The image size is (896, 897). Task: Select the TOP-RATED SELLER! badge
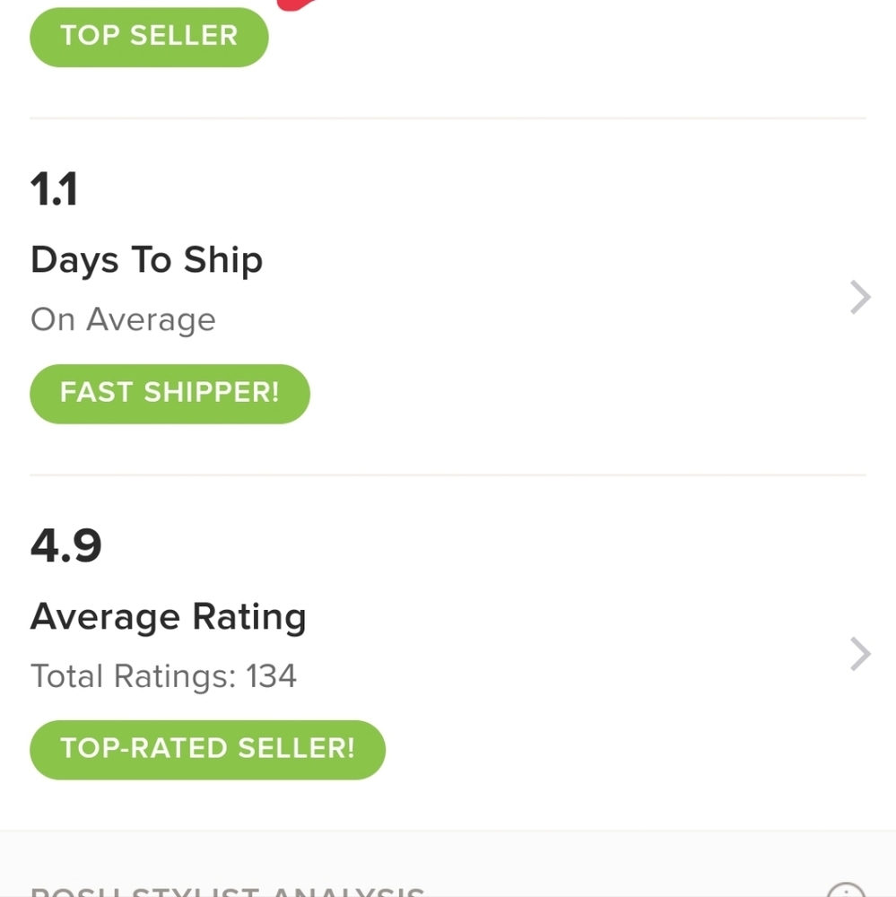pos(207,749)
